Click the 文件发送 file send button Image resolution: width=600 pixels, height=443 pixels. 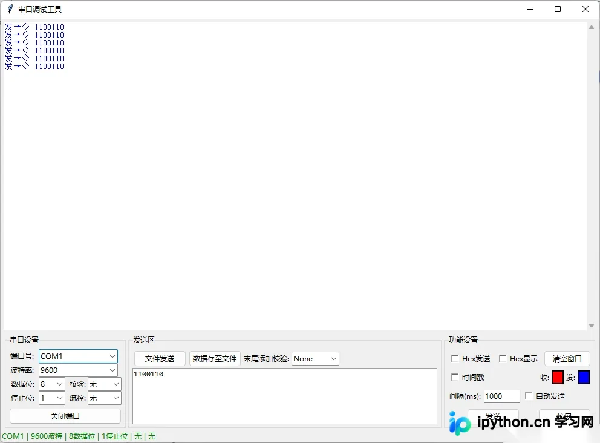coord(160,359)
